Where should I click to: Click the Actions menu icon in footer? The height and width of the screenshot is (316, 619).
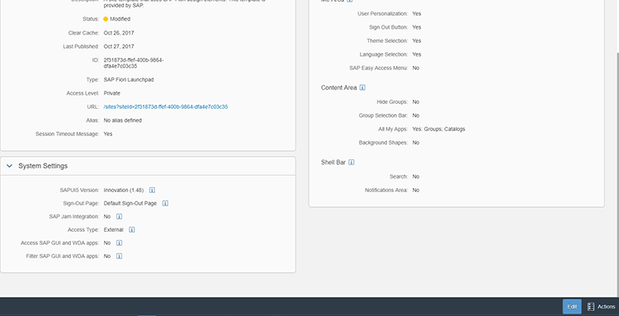tap(591, 307)
